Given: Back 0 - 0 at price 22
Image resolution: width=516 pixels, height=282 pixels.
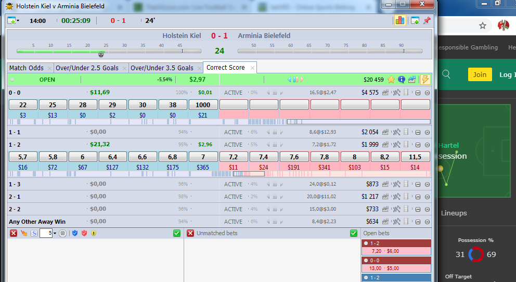Looking at the screenshot, I should [23, 105].
